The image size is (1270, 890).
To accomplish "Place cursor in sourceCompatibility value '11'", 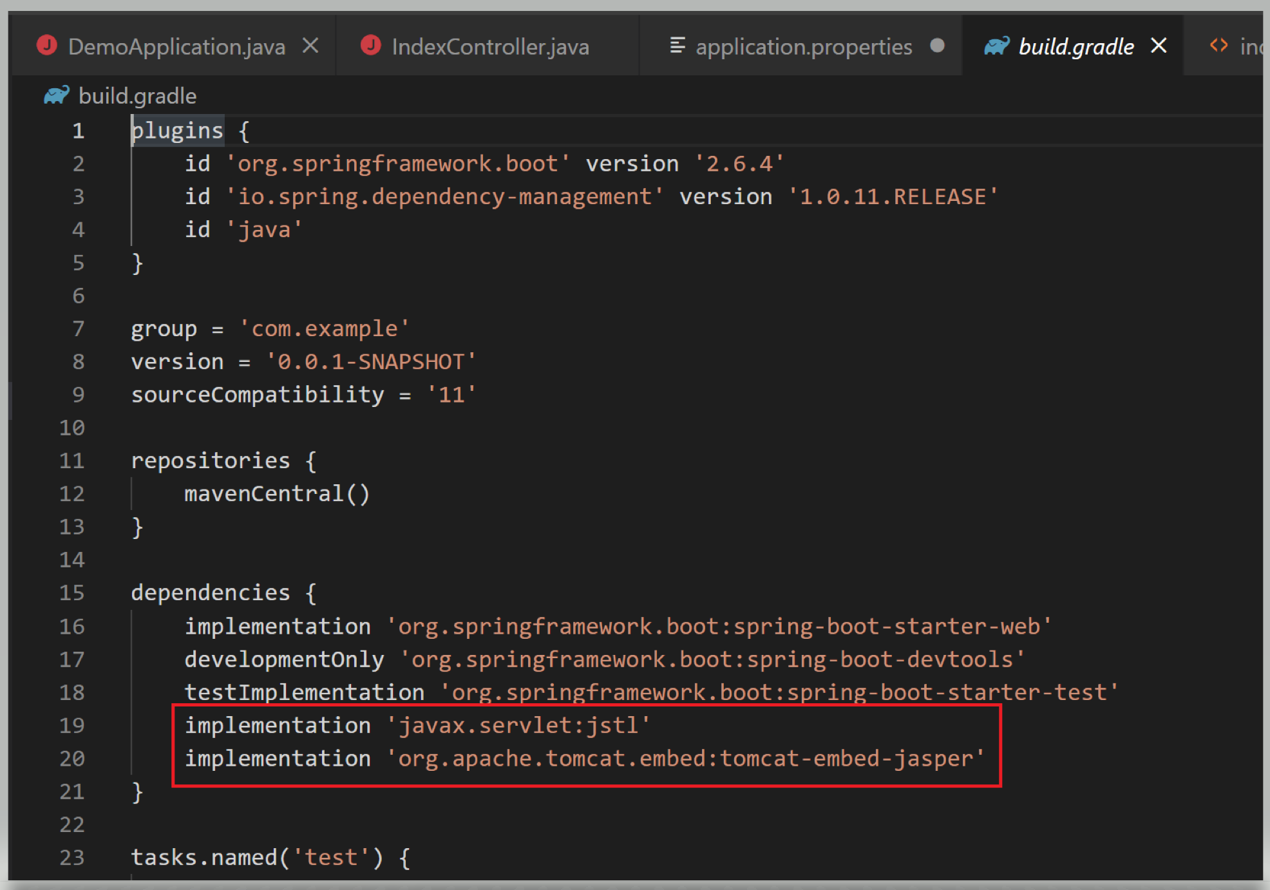I will [452, 395].
